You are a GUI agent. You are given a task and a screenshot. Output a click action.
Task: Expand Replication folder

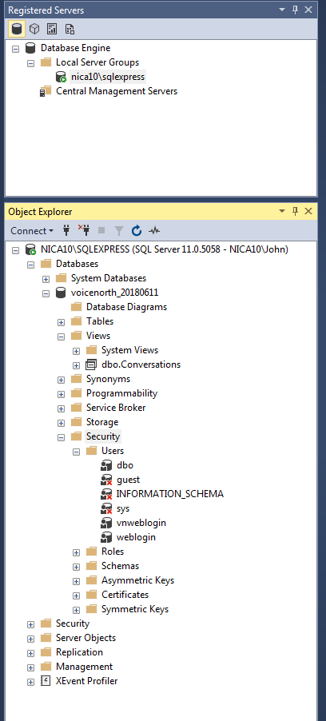click(31, 653)
